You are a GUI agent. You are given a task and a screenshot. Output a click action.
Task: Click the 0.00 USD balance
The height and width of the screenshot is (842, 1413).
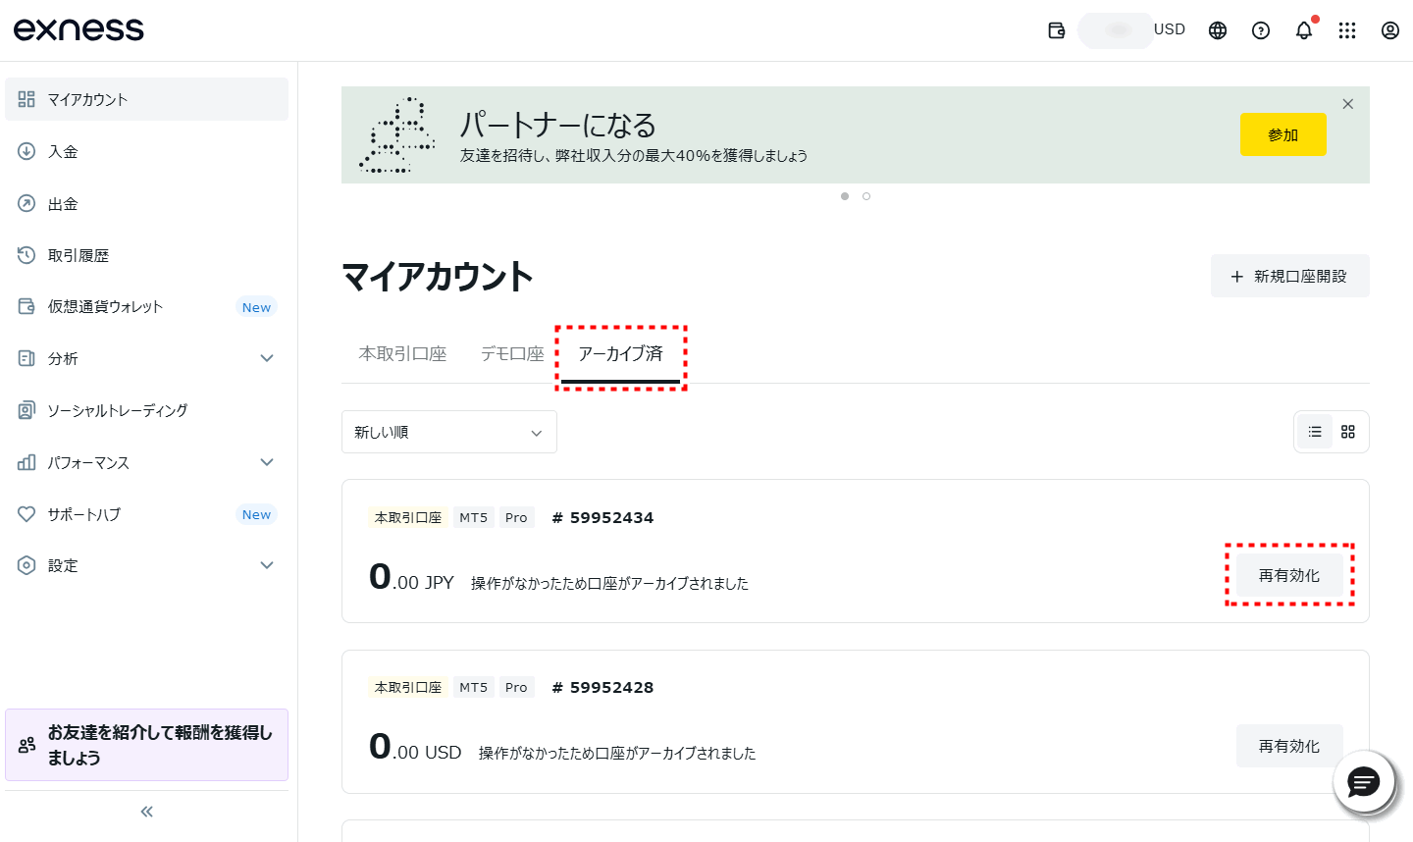415,748
